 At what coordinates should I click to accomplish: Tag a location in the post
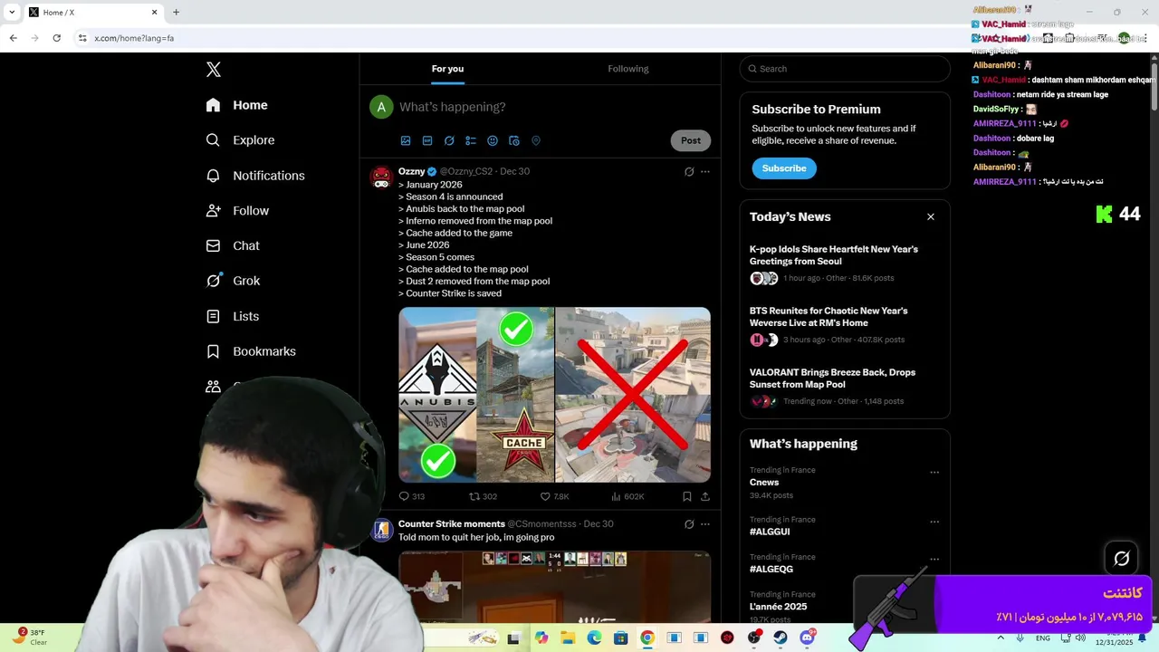(536, 140)
